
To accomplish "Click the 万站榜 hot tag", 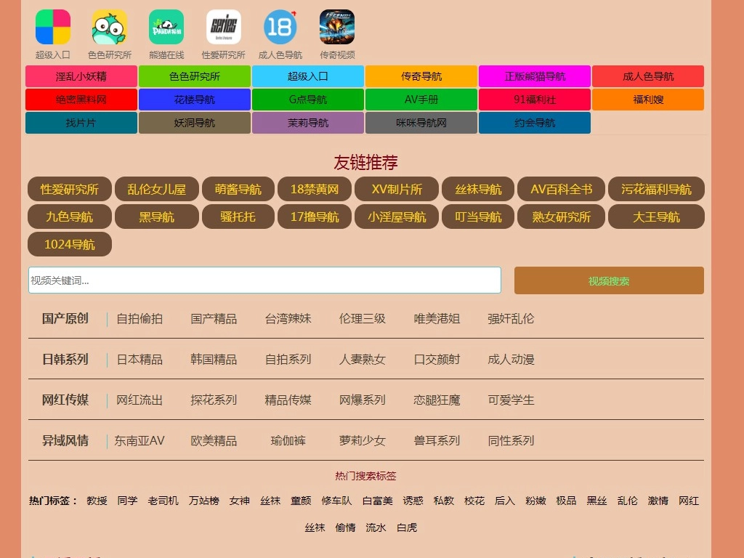I will [204, 501].
